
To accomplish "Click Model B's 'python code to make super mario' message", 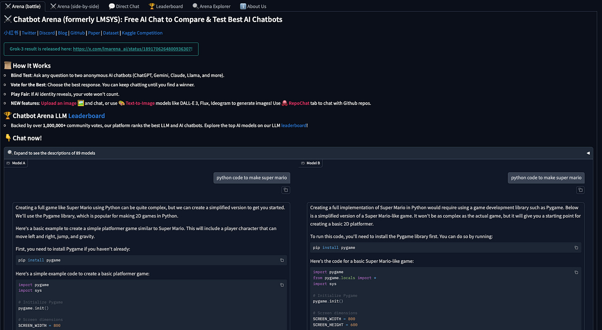I will (546, 178).
